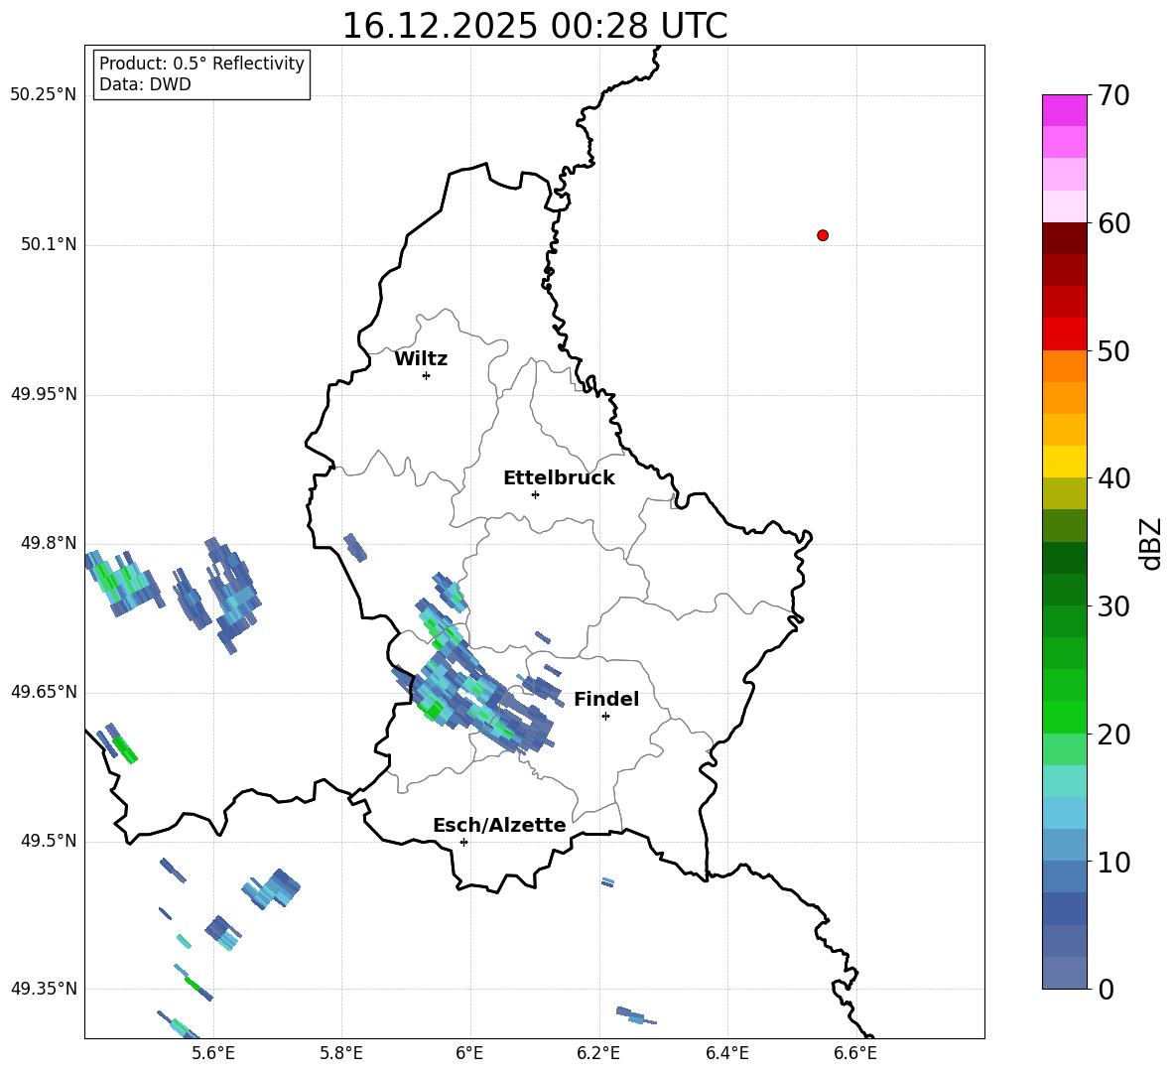Click the 50.25°N latitude label

(x=44, y=95)
